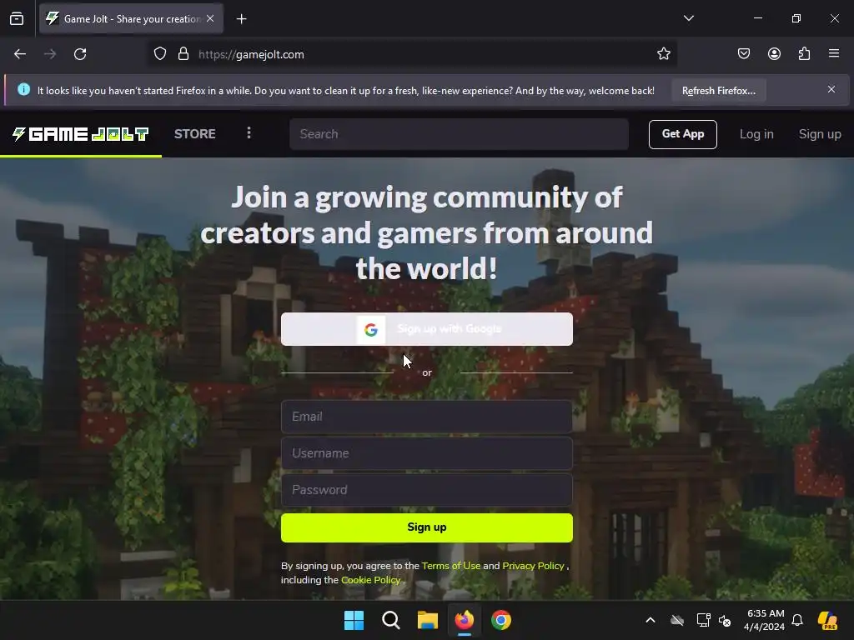Click the Firefox taskbar icon
Image resolution: width=854 pixels, height=640 pixels.
(x=464, y=620)
